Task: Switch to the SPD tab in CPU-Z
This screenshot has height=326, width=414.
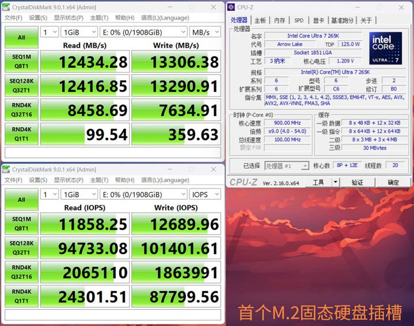Action: (x=299, y=20)
